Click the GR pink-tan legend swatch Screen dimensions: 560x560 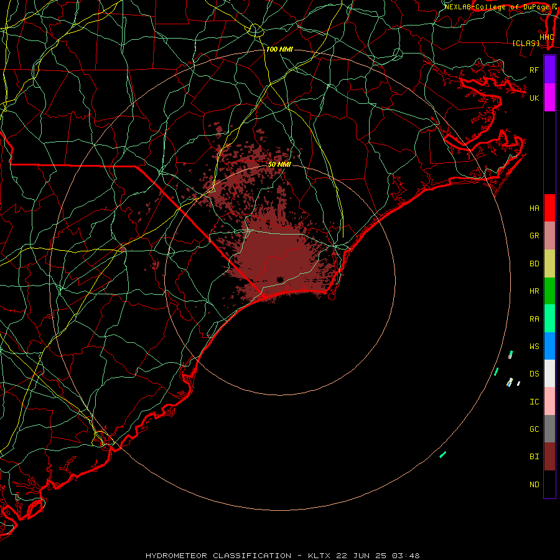(549, 236)
